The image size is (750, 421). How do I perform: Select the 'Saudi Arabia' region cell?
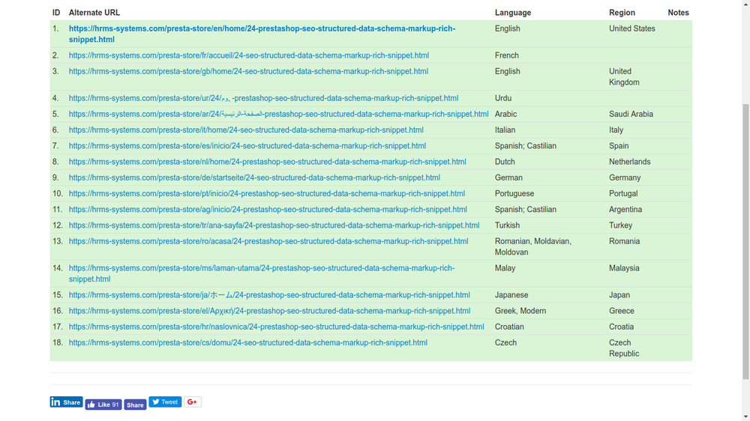coord(631,114)
